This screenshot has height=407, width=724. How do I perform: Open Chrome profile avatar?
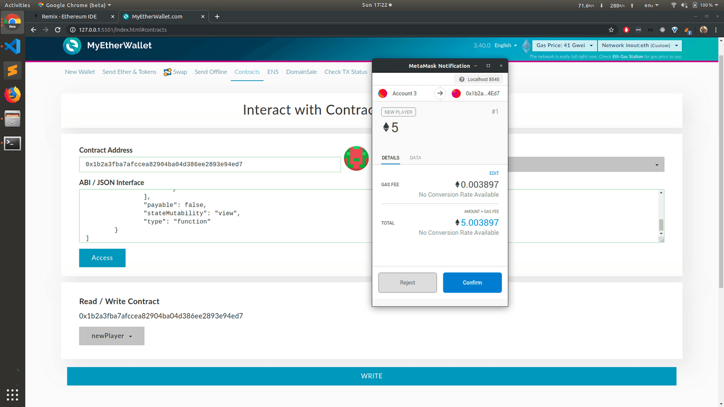pyautogui.click(x=703, y=30)
